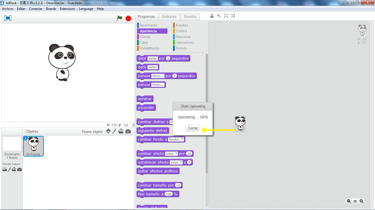Paint a new backdrop
This screenshot has height=210, width=375.
(9, 169)
